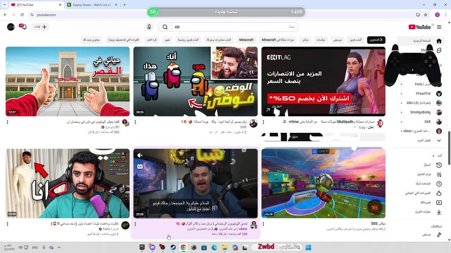Expand the You (أنت) section chevron
This screenshot has width=451, height=253.
click(x=434, y=156)
